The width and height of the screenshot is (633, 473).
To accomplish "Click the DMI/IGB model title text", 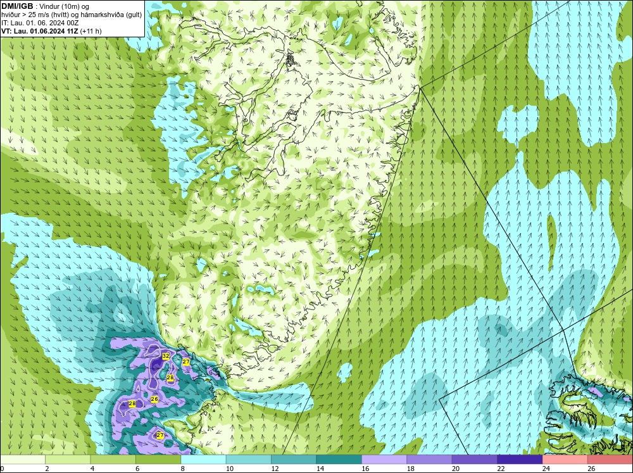I will [x=17, y=6].
